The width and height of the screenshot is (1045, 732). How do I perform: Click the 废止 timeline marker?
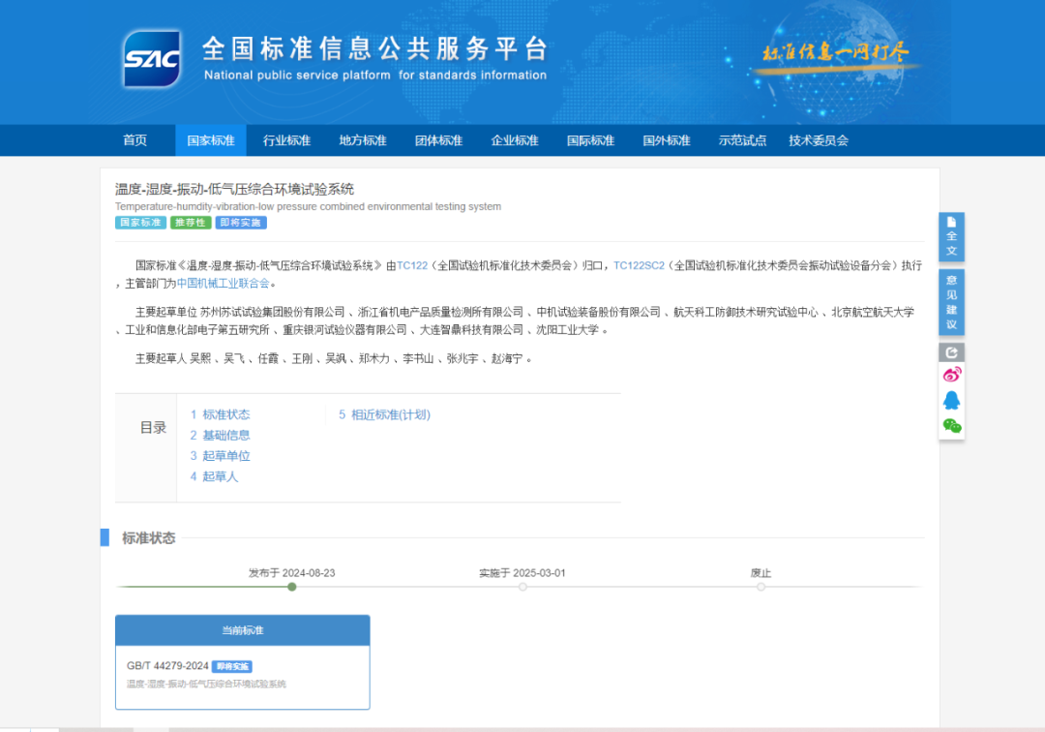[x=761, y=586]
